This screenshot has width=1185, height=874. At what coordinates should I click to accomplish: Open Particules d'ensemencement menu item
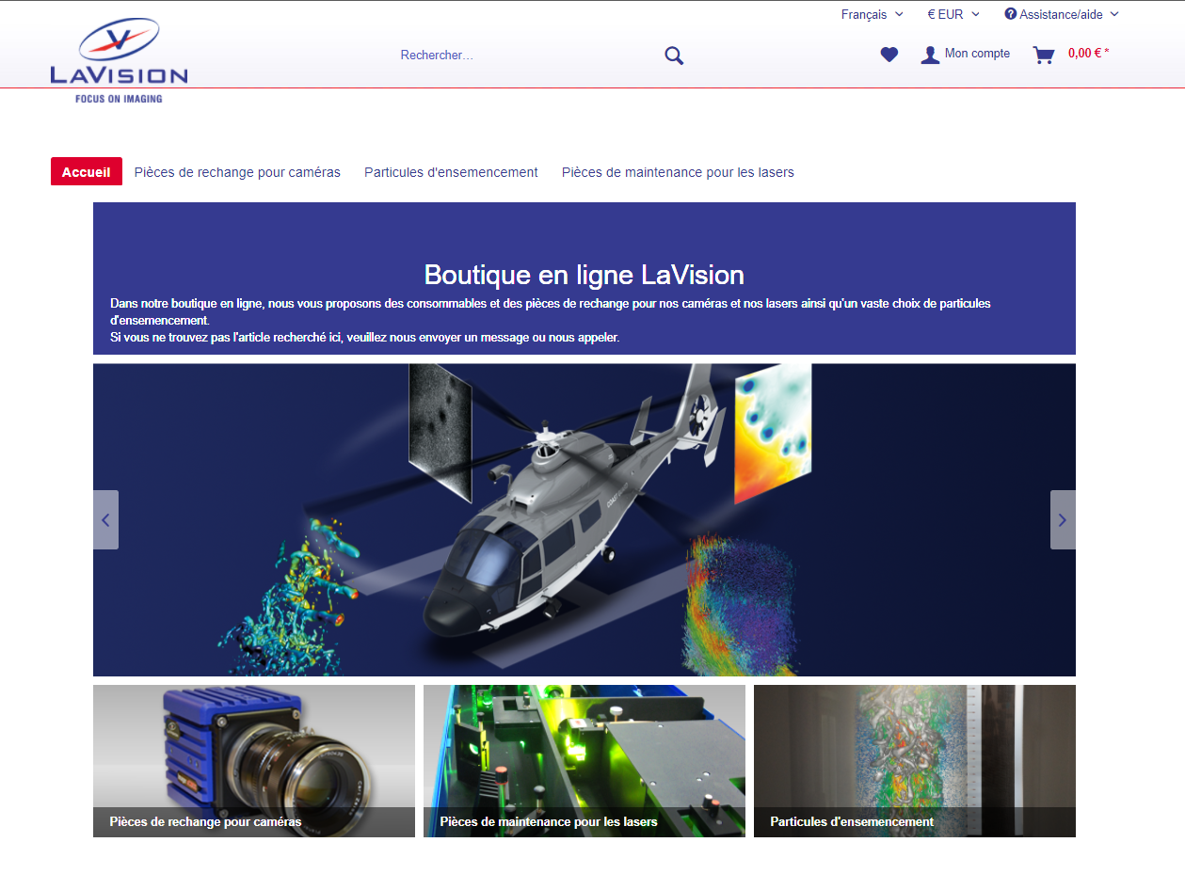451,172
